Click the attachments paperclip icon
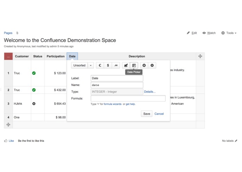 tap(17, 33)
